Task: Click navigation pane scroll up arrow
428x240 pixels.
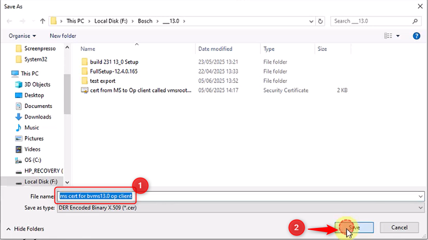Action: pyautogui.click(x=67, y=47)
